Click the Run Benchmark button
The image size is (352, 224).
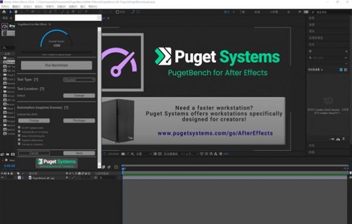(x=56, y=65)
